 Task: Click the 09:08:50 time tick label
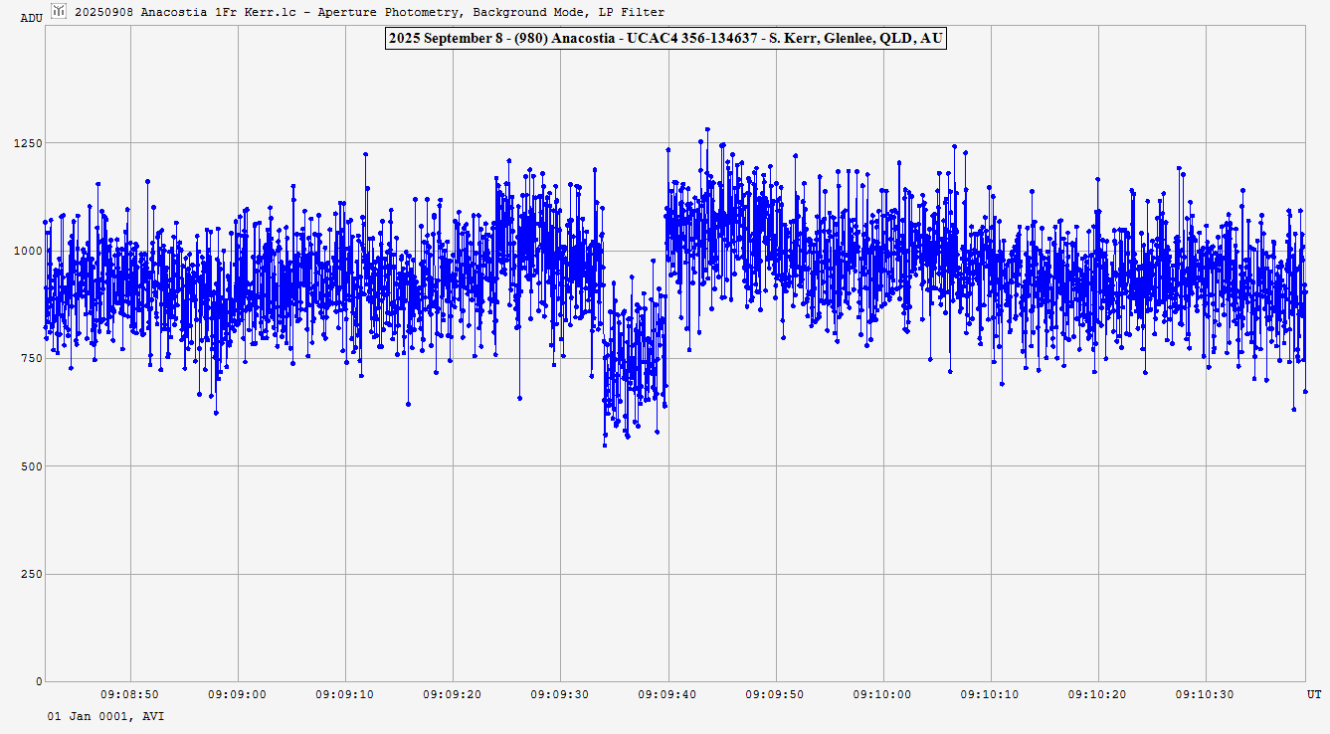(130, 694)
